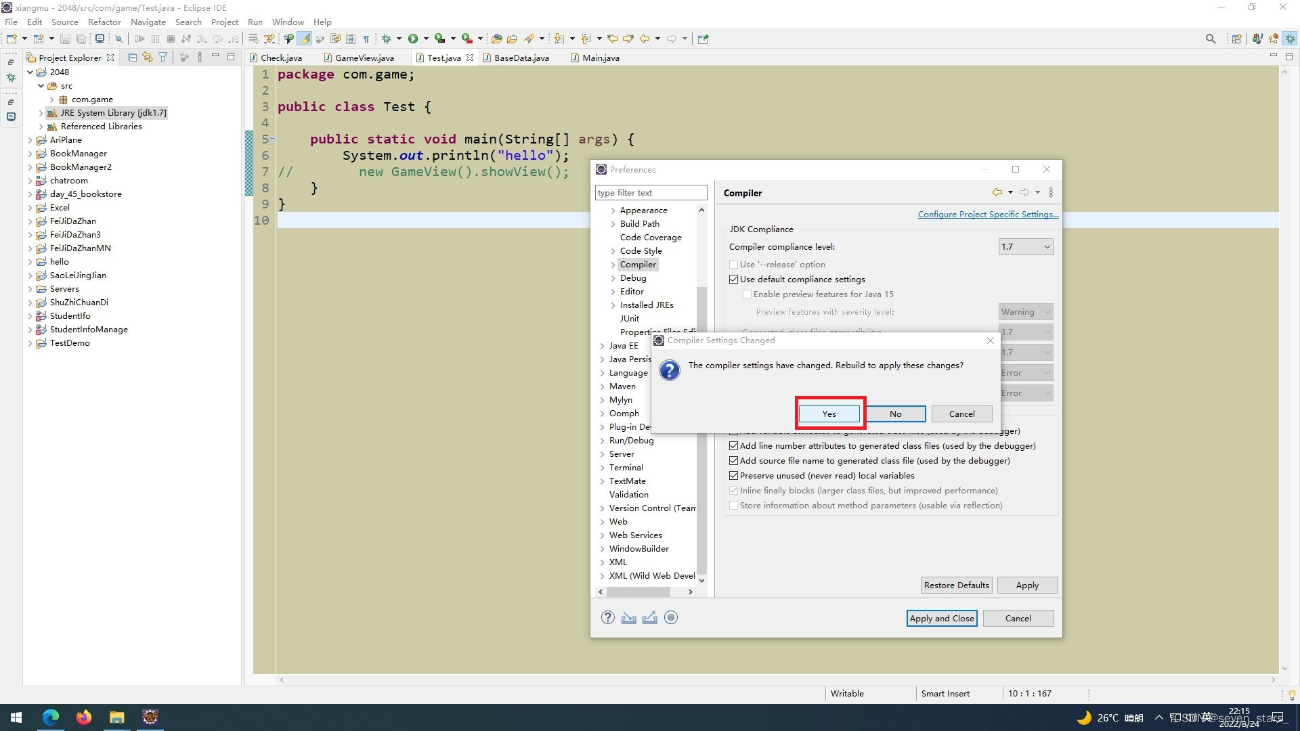
Task: Open the Window menu
Action: coord(288,22)
